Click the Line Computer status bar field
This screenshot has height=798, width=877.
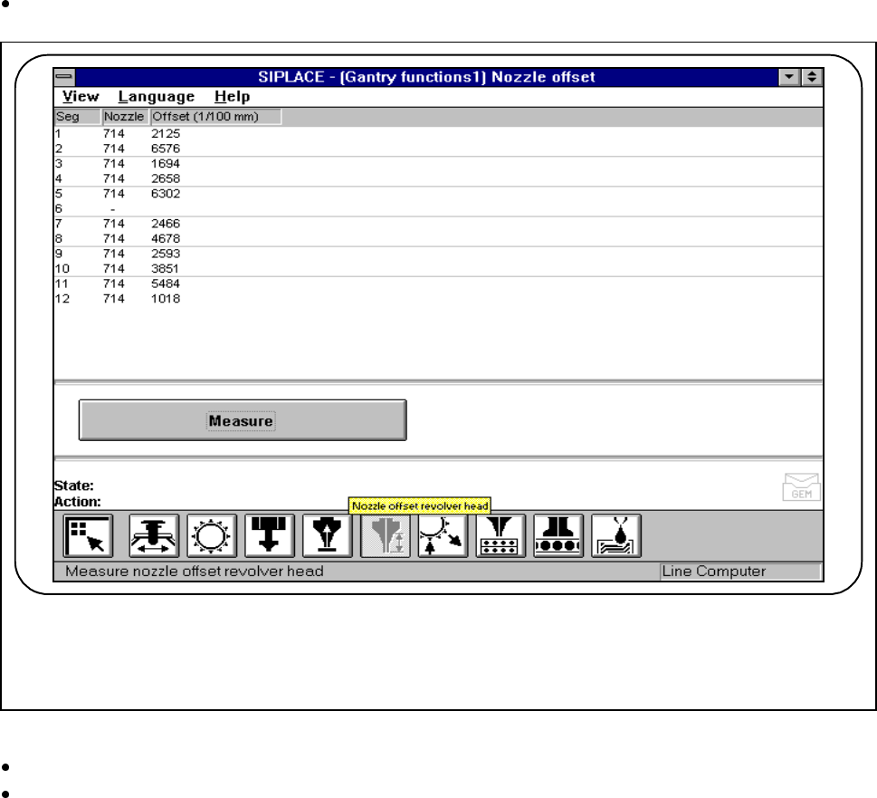click(x=740, y=572)
